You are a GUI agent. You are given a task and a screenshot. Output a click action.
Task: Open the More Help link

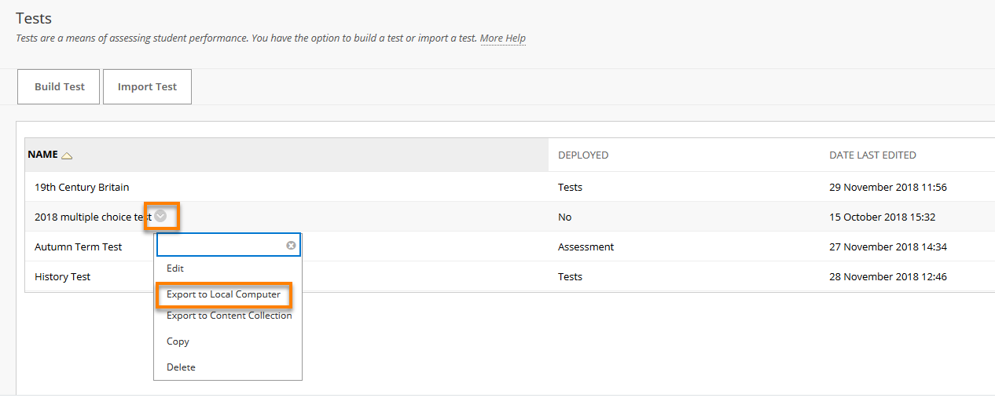[x=503, y=38]
